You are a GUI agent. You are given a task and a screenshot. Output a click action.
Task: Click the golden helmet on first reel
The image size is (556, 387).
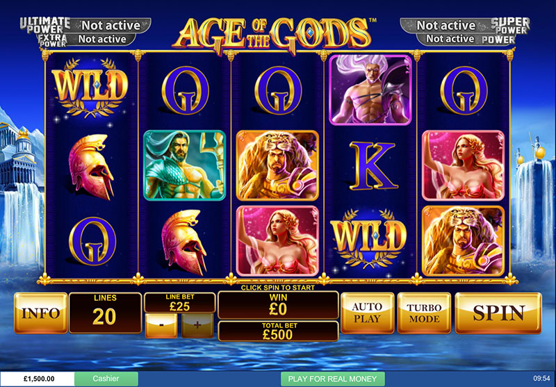point(92,167)
